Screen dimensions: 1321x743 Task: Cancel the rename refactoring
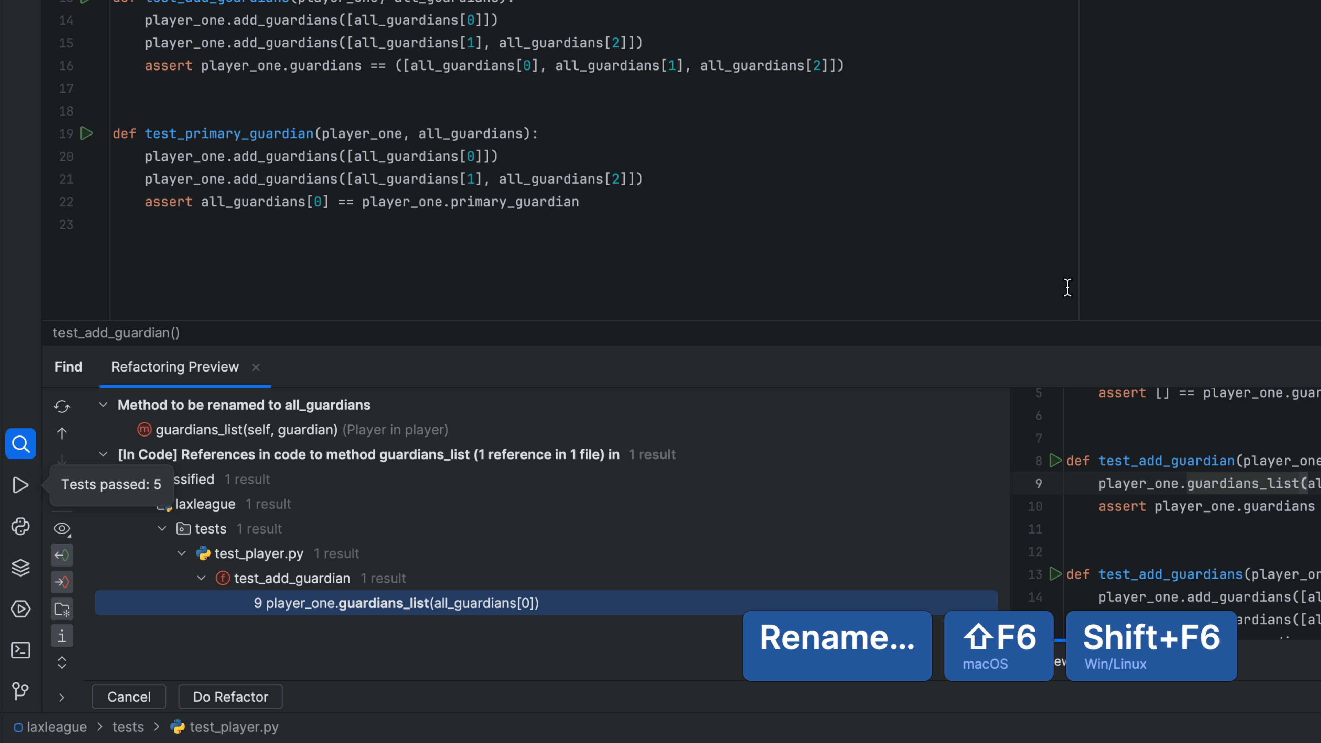click(x=129, y=697)
